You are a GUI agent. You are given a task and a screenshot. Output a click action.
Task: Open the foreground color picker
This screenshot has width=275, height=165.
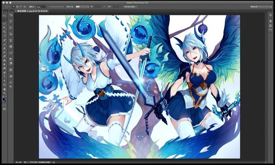click(4, 99)
